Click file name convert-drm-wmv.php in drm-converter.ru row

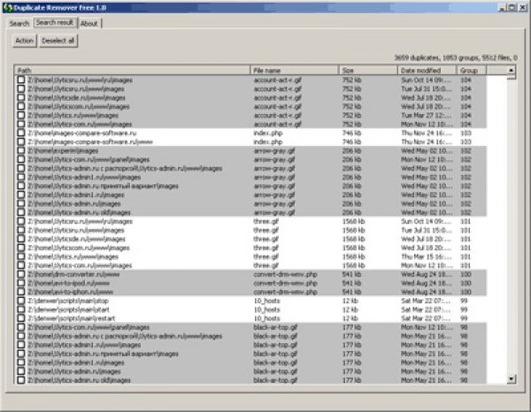(x=286, y=274)
